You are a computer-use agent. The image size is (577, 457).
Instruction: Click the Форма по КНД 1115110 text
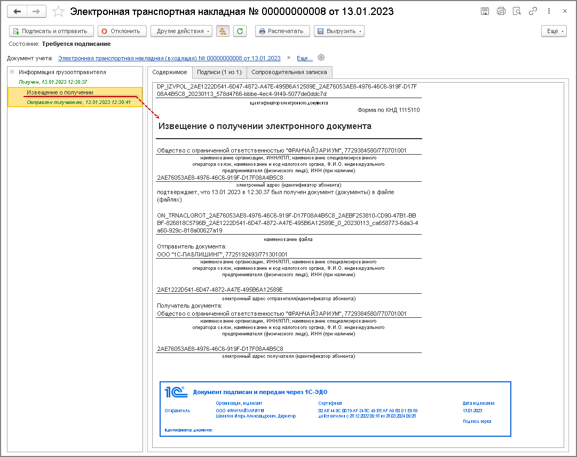[389, 110]
